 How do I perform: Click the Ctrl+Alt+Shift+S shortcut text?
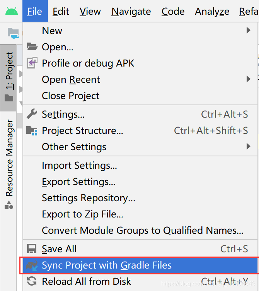[211, 130]
